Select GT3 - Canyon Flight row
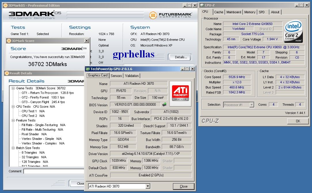This screenshot has width=312, height=193. click(43, 102)
